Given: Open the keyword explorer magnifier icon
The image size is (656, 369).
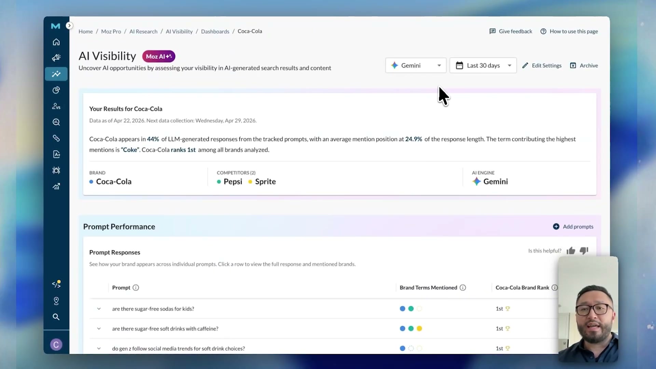Looking at the screenshot, I should click(x=56, y=122).
